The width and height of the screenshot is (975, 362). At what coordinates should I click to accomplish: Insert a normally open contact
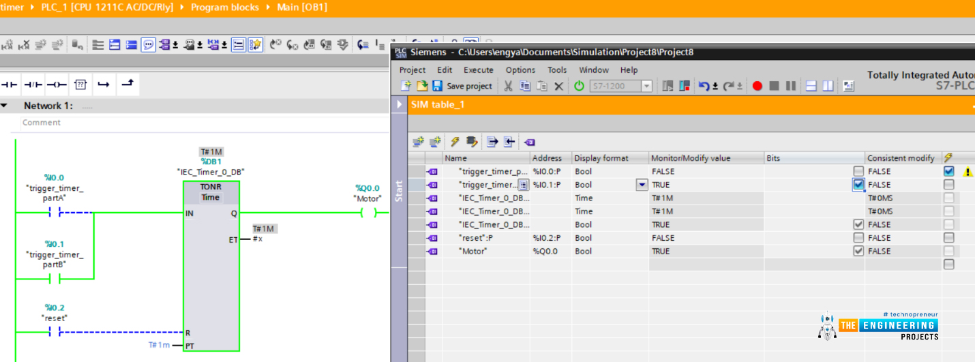10,85
